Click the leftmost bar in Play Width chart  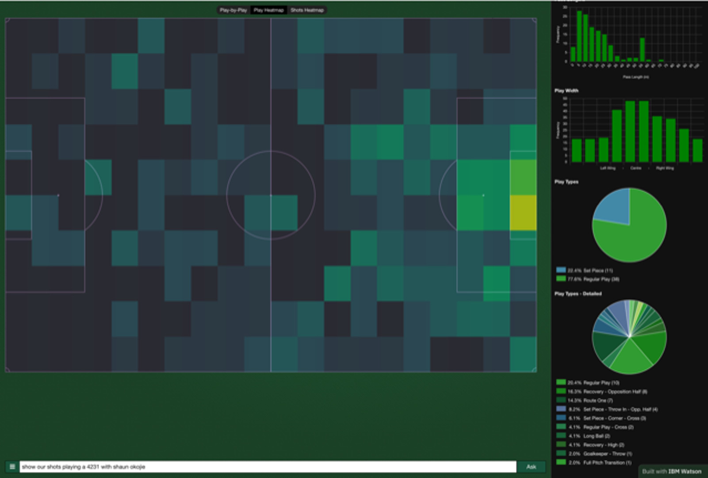tap(576, 150)
